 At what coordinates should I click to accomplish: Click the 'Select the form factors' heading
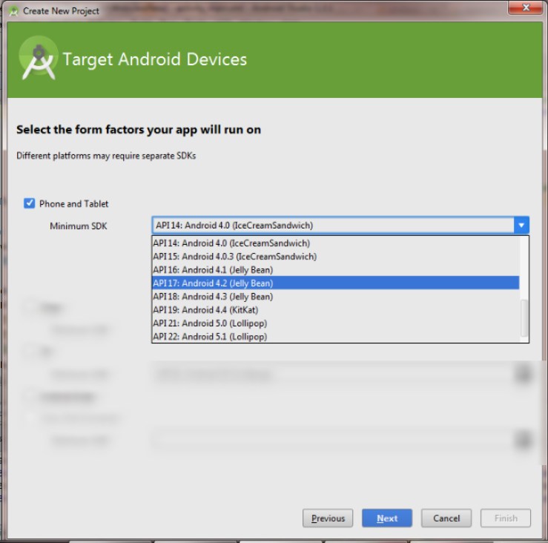coord(139,130)
